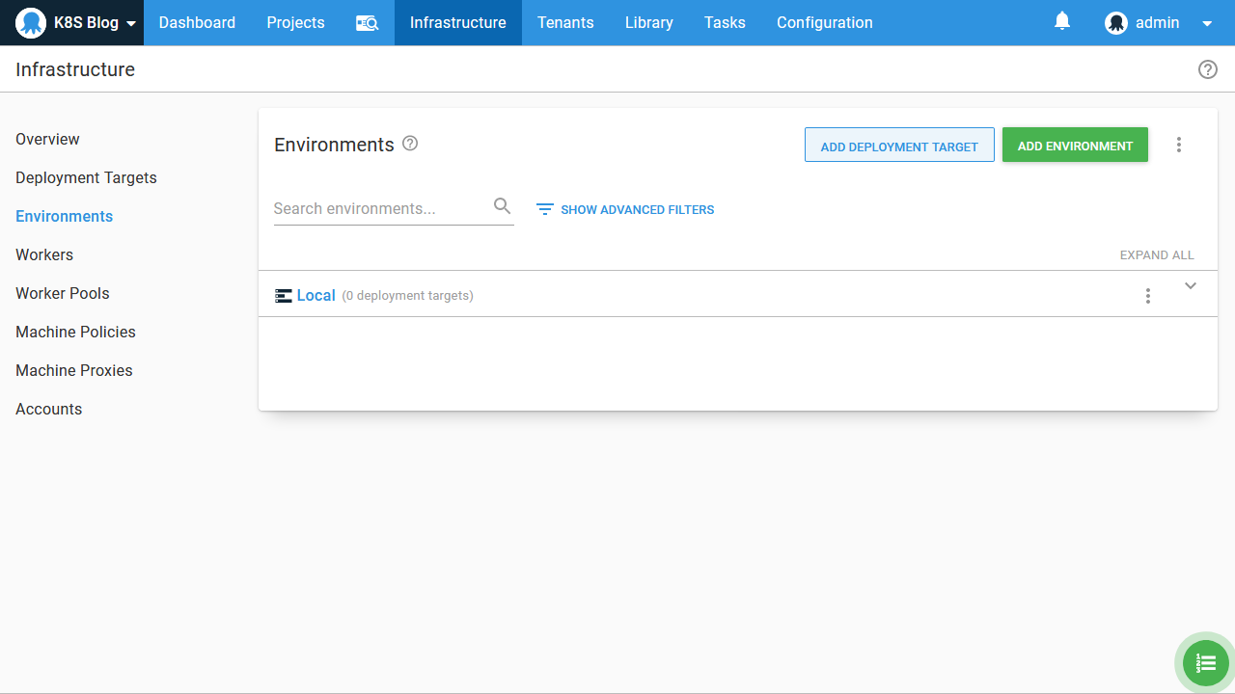The height and width of the screenshot is (694, 1235).
Task: Click the Search environments input field
Action: pos(381,208)
